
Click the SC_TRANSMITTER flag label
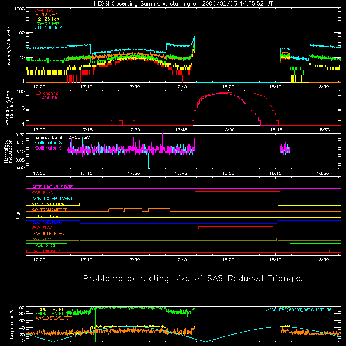(x=50, y=210)
